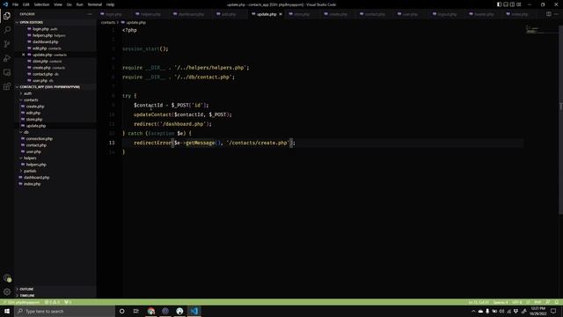Open the Manage gear menu
Image resolution: width=563 pixels, height=317 pixels.
tap(7, 291)
